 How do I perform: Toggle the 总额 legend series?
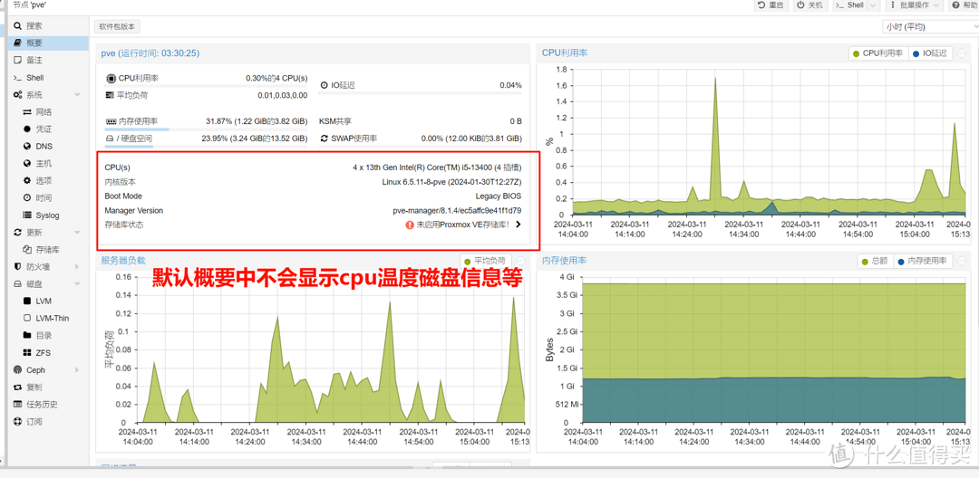point(874,261)
